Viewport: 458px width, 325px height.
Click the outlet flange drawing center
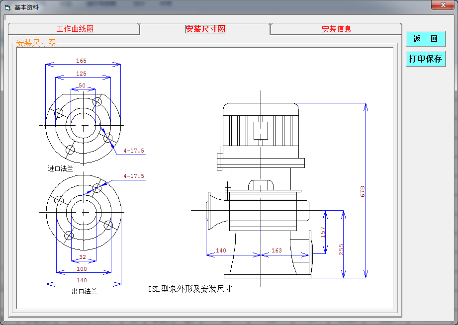[84, 212]
